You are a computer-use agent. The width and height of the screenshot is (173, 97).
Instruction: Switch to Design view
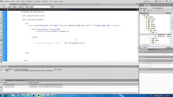[15, 7]
